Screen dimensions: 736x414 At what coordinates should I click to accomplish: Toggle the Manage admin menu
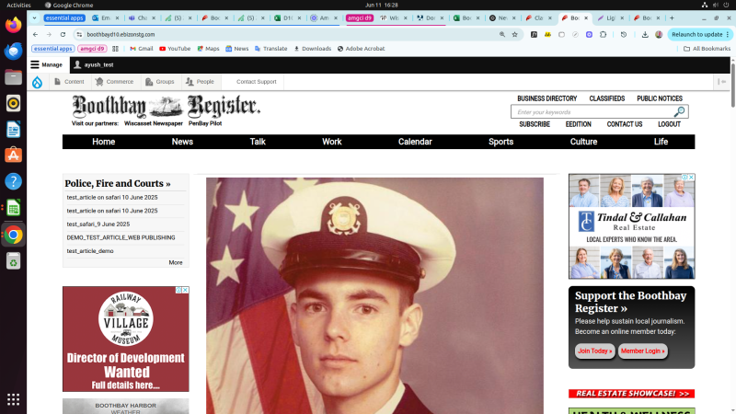(x=46, y=65)
